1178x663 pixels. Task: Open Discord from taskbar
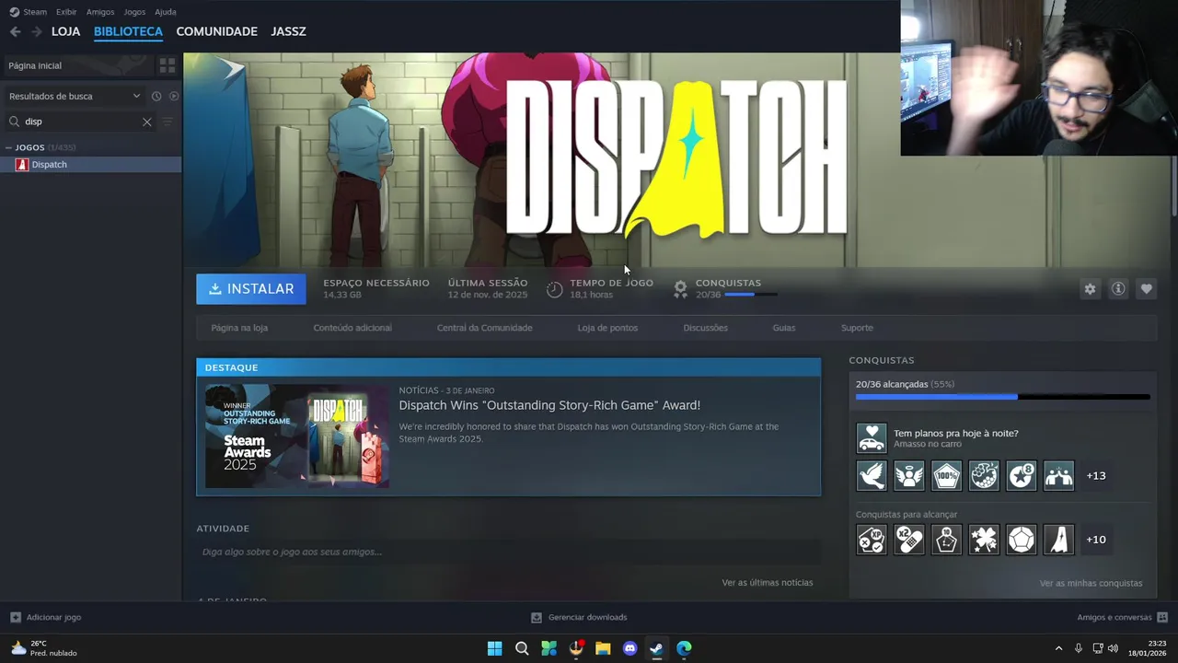[629, 648]
